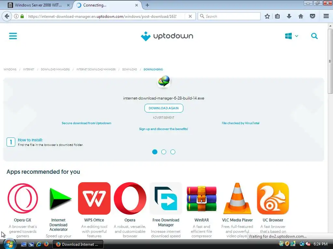Click the page vertical scrollbar thumb
333x249 pixels.
pyautogui.click(x=330, y=61)
